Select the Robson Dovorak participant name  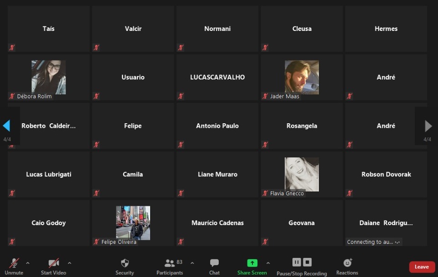[386, 175]
